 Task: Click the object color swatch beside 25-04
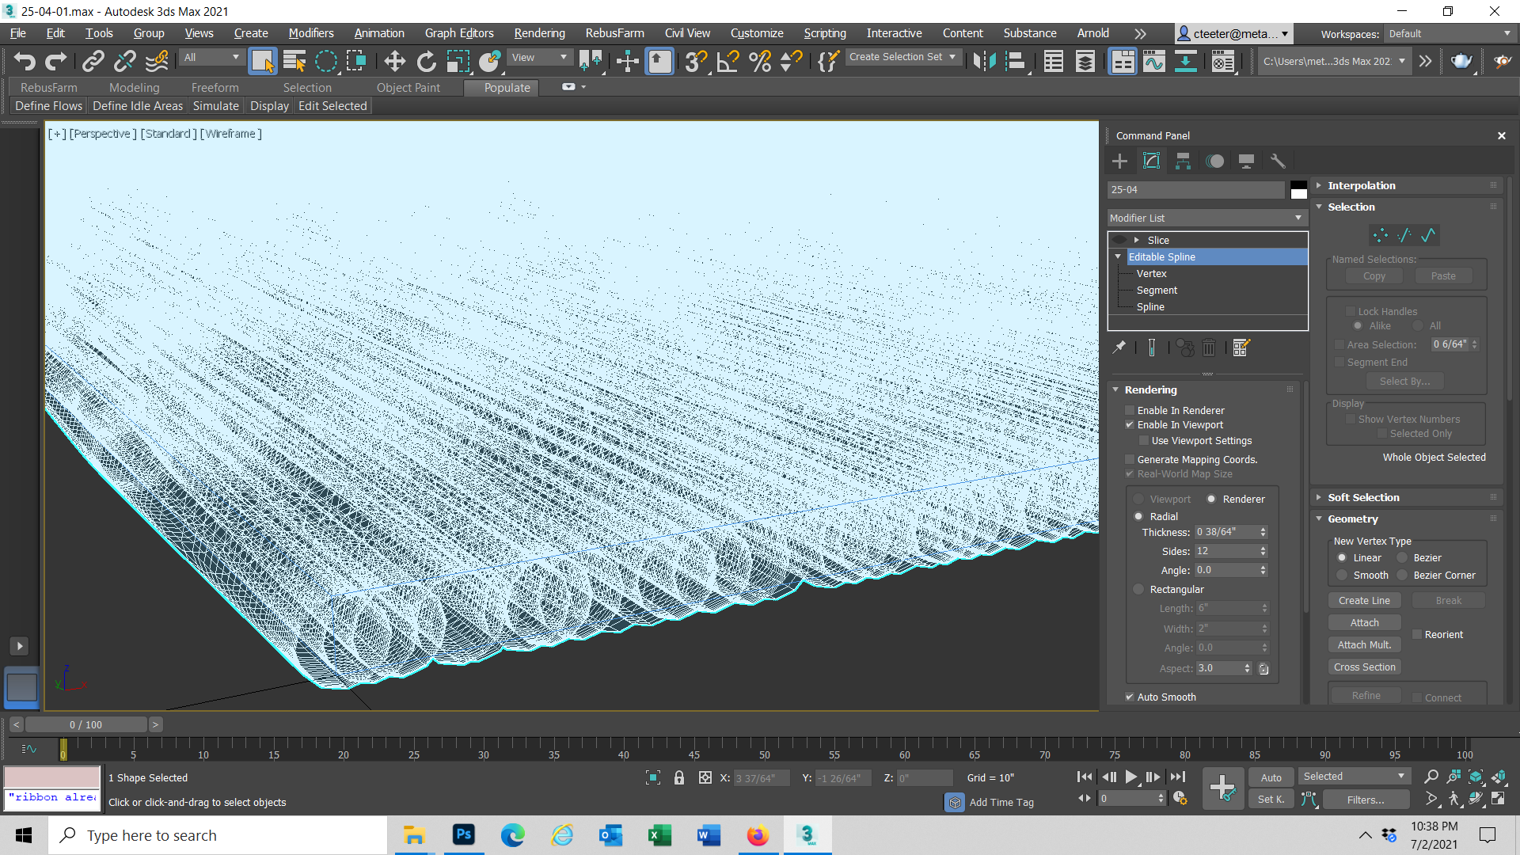[x=1298, y=190]
